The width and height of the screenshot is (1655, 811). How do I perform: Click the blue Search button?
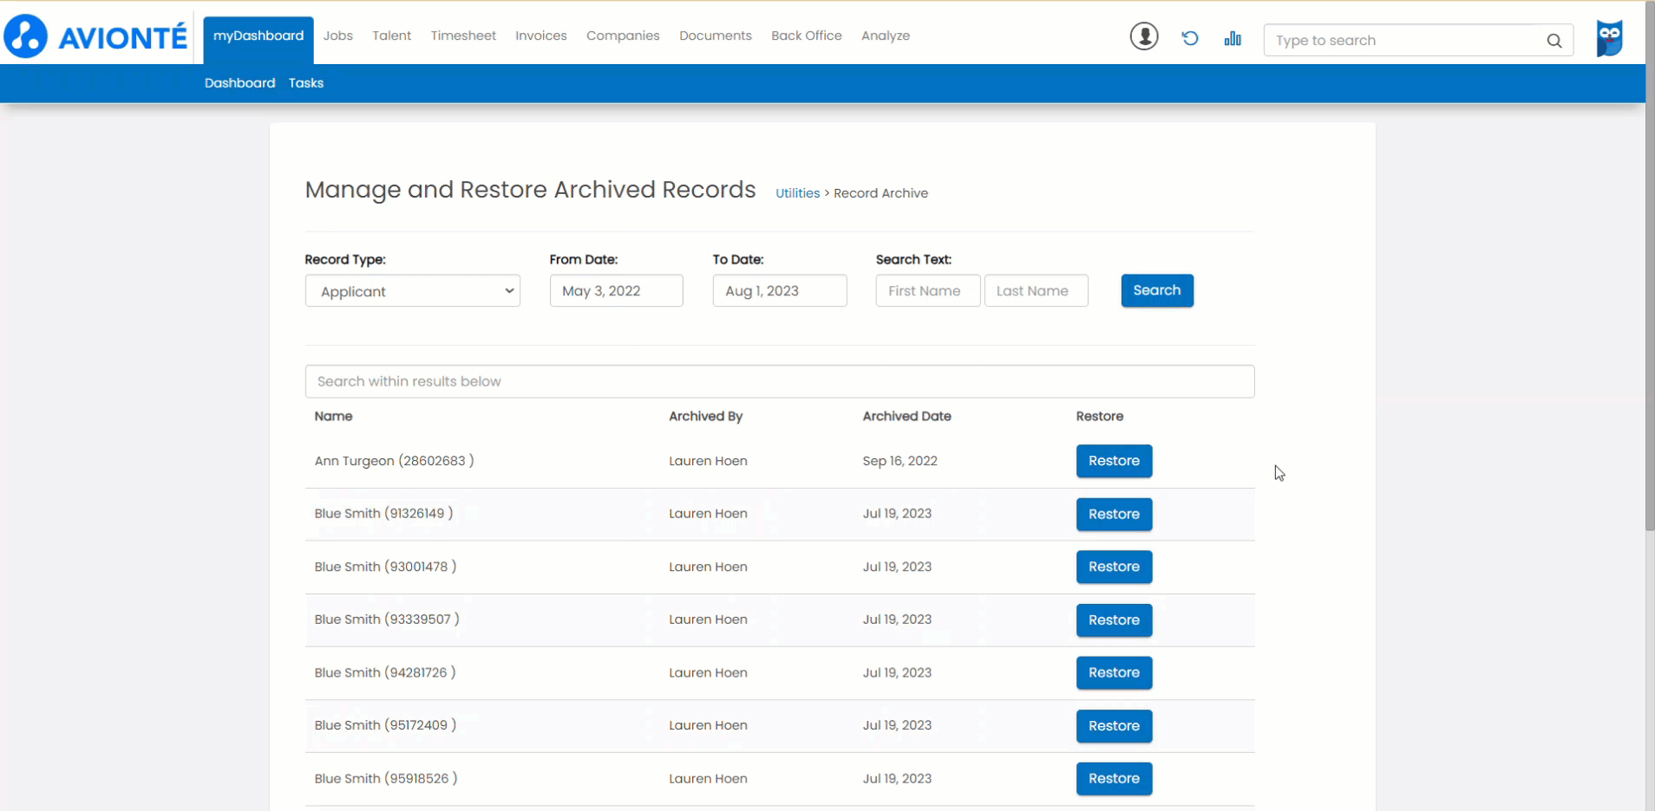pyautogui.click(x=1157, y=290)
